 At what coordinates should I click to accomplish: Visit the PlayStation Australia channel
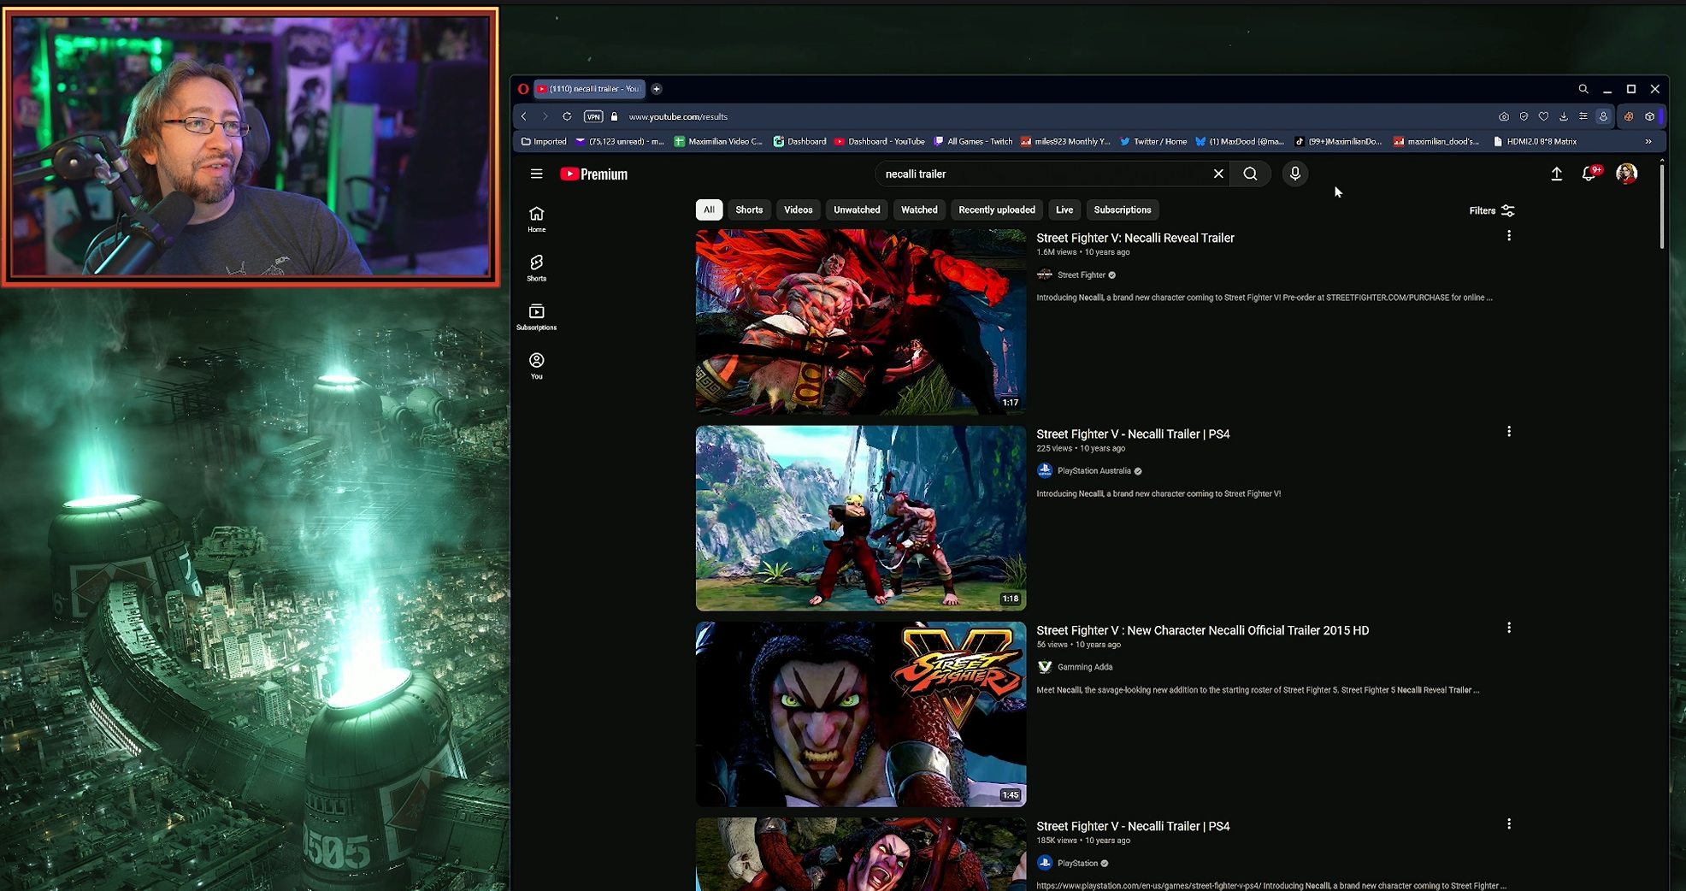[x=1094, y=471]
